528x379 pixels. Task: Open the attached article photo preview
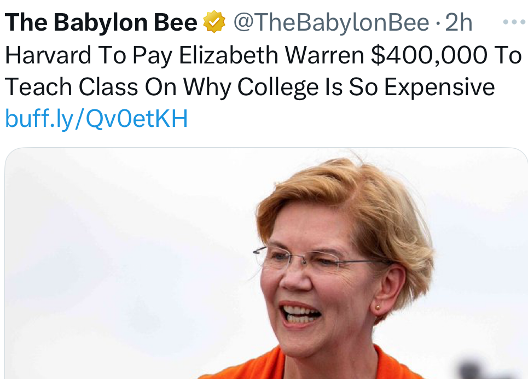coord(266,264)
